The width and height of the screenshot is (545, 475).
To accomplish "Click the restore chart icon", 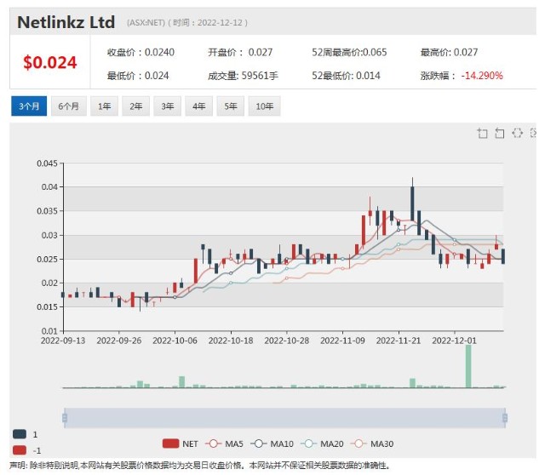I will click(x=517, y=133).
